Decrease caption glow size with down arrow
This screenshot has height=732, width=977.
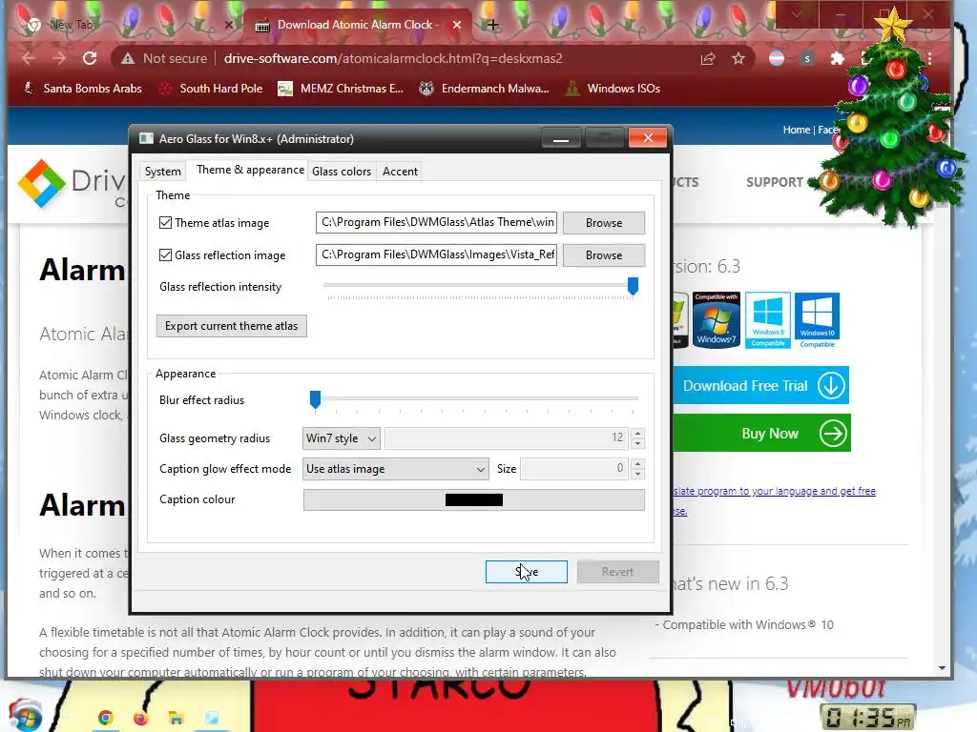click(637, 475)
